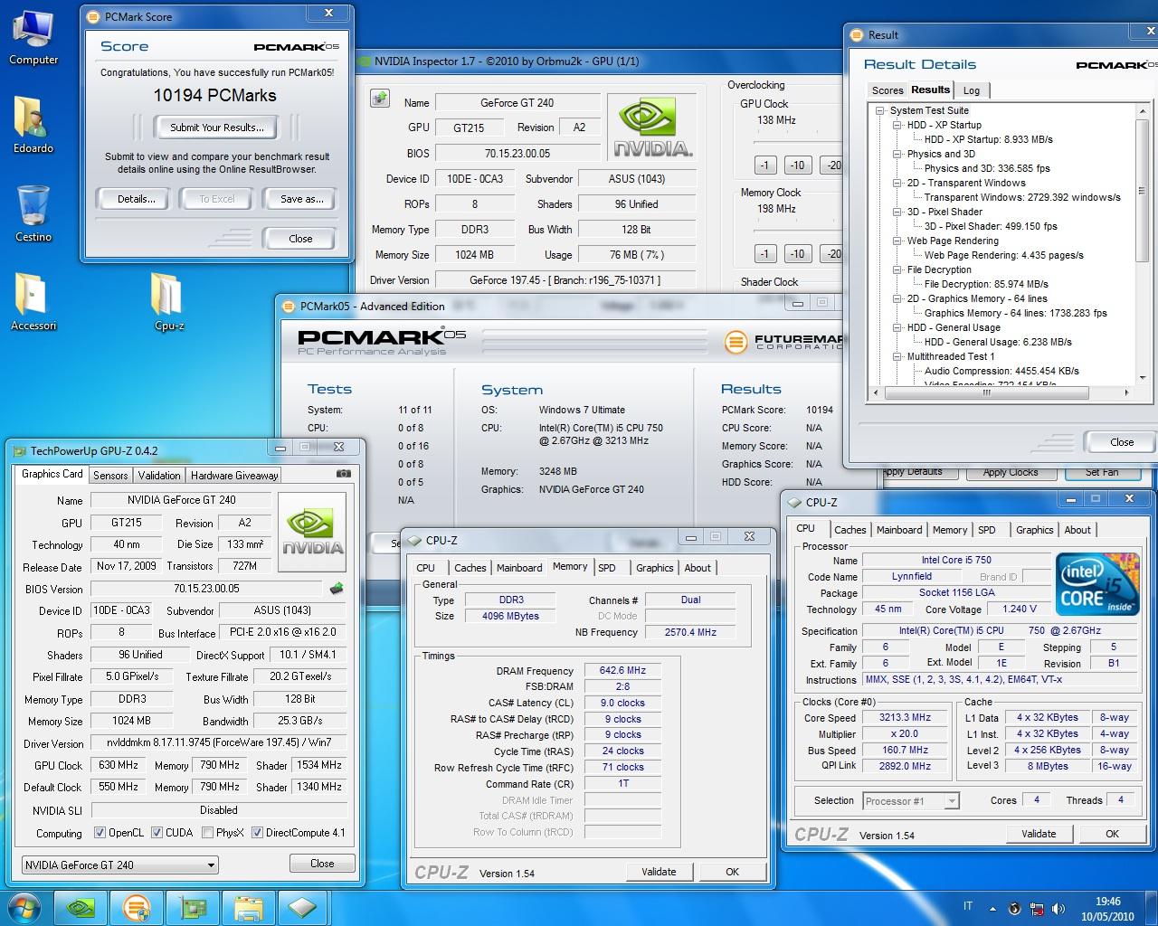1158x926 pixels.
Task: Switch to PCMark05 taskbar button
Action: click(137, 907)
